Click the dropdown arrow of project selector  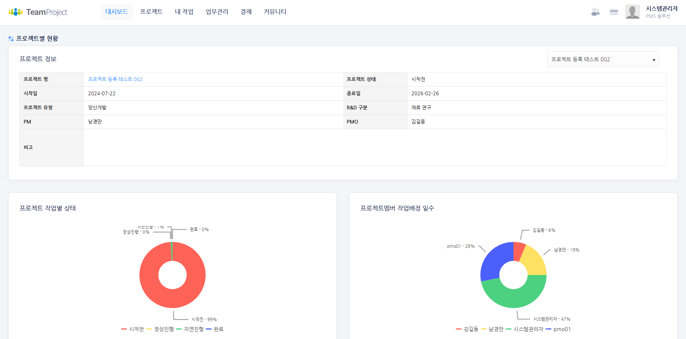click(x=654, y=60)
